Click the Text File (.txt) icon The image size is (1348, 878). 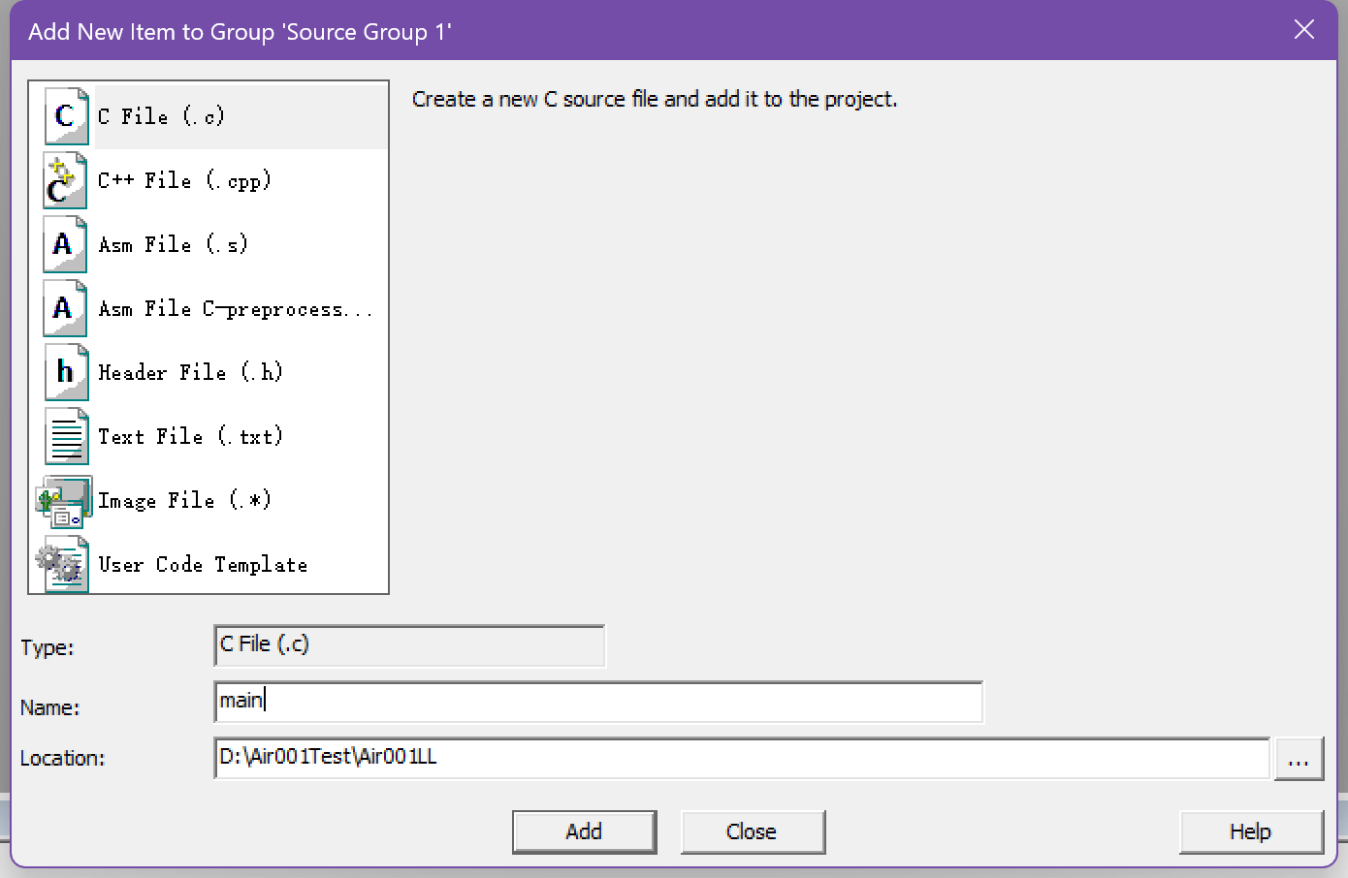(66, 437)
